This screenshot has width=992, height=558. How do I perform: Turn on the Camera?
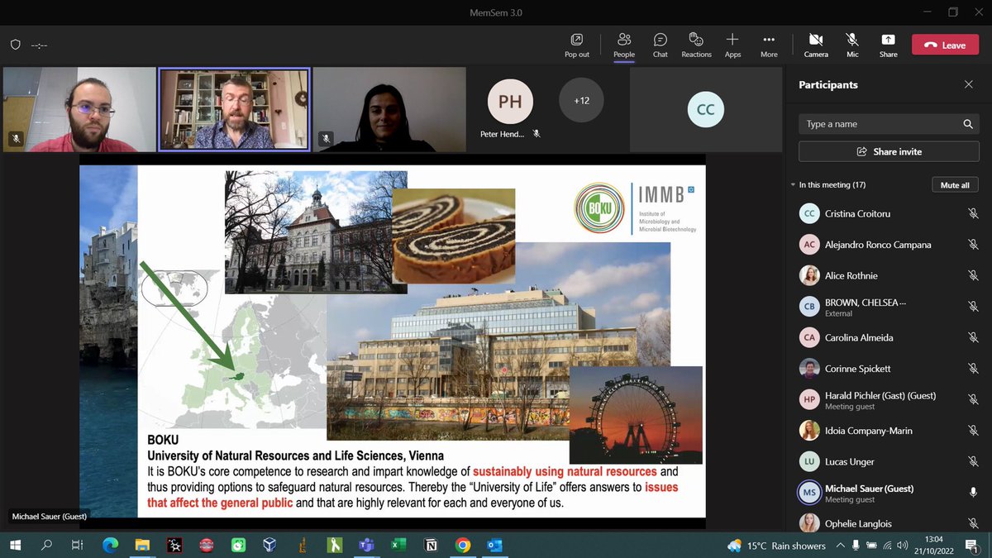point(816,45)
